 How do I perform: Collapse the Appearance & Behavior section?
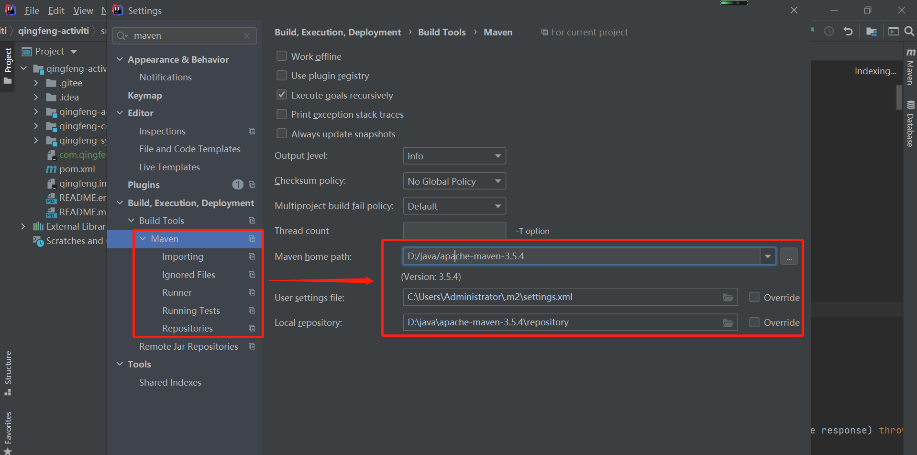pos(120,59)
